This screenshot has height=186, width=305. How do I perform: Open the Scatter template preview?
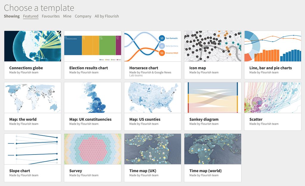(273, 97)
